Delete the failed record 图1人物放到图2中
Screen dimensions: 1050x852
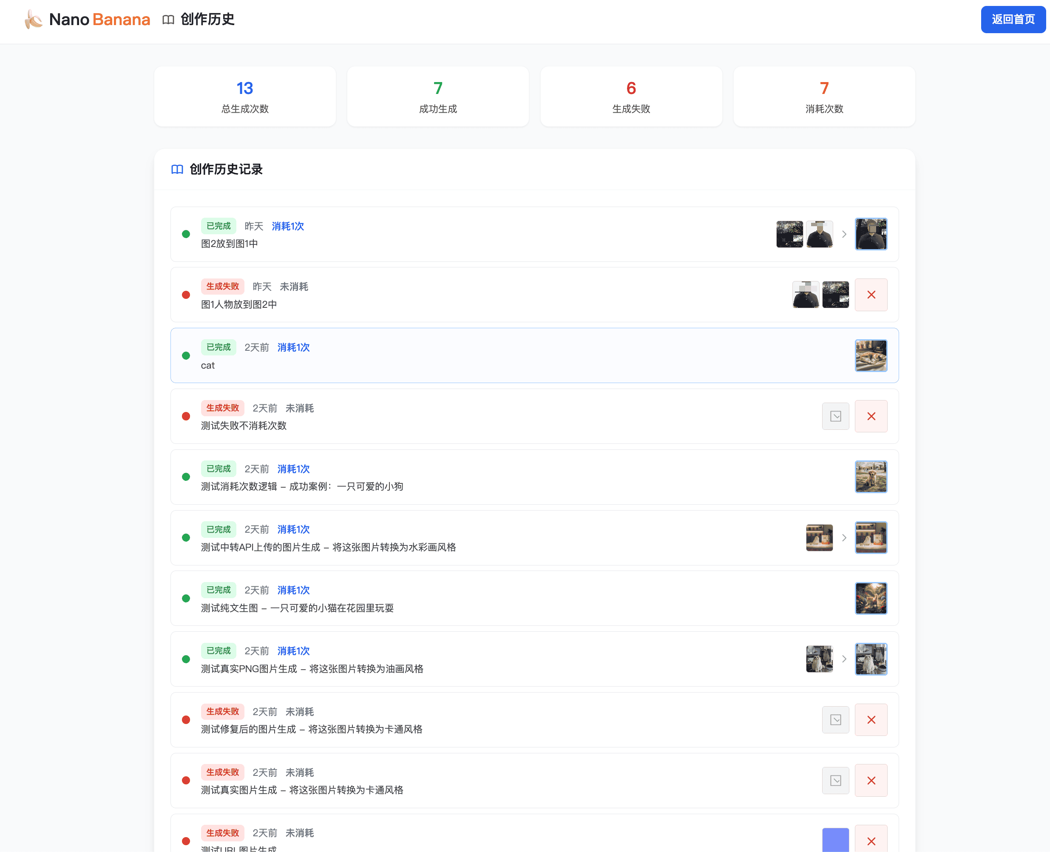click(871, 295)
